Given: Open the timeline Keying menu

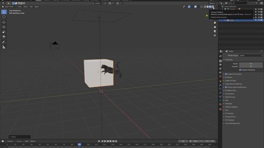Looking at the screenshot, I should tap(20, 141).
